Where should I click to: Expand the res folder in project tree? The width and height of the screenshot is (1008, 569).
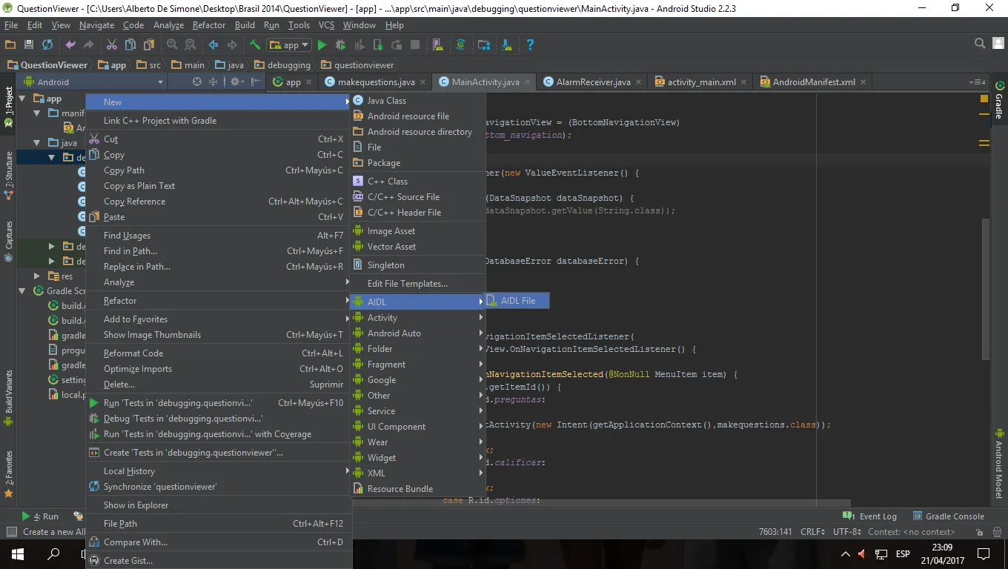pyautogui.click(x=37, y=276)
